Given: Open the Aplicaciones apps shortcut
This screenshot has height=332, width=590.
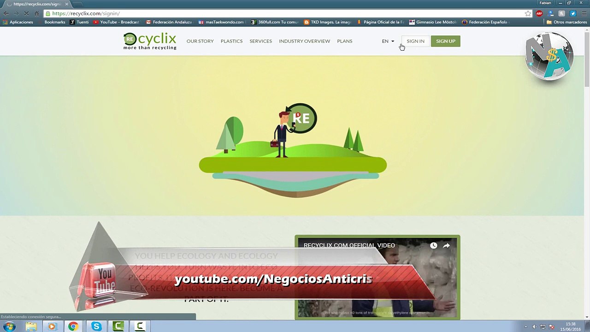Looking at the screenshot, I should 18,22.
